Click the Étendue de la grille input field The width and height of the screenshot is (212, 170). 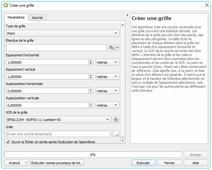pos(56,48)
